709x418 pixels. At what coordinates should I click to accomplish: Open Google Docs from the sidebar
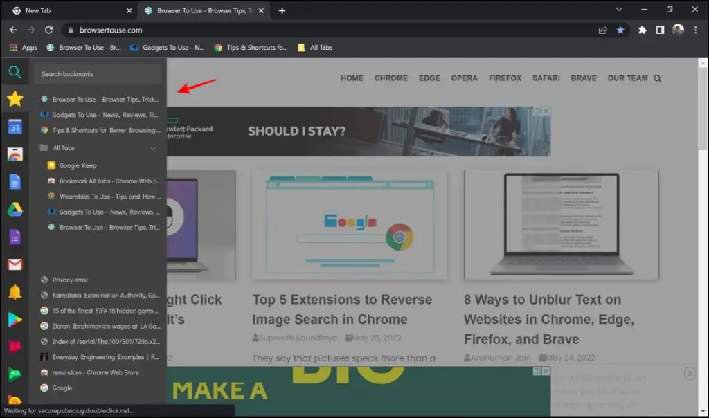click(14, 181)
